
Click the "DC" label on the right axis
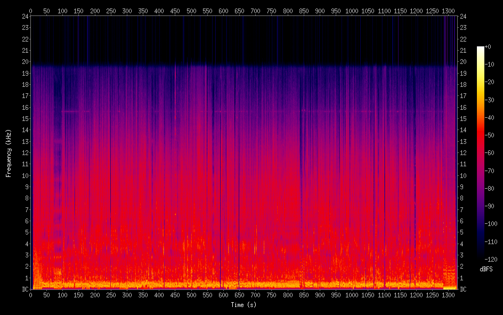click(x=463, y=289)
